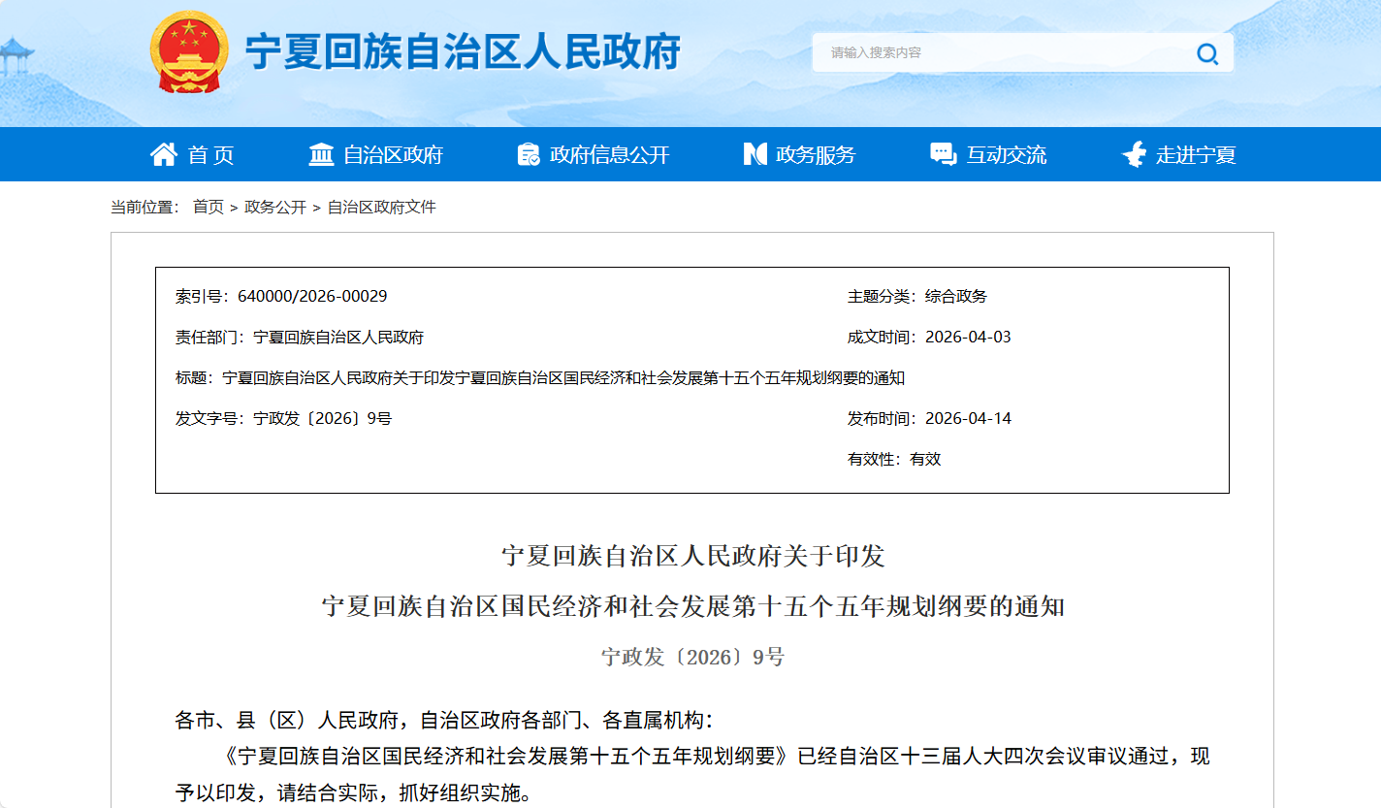The width and height of the screenshot is (1381, 808).
Task: Click the map icon for 走进宁夏
Action: tap(1134, 154)
